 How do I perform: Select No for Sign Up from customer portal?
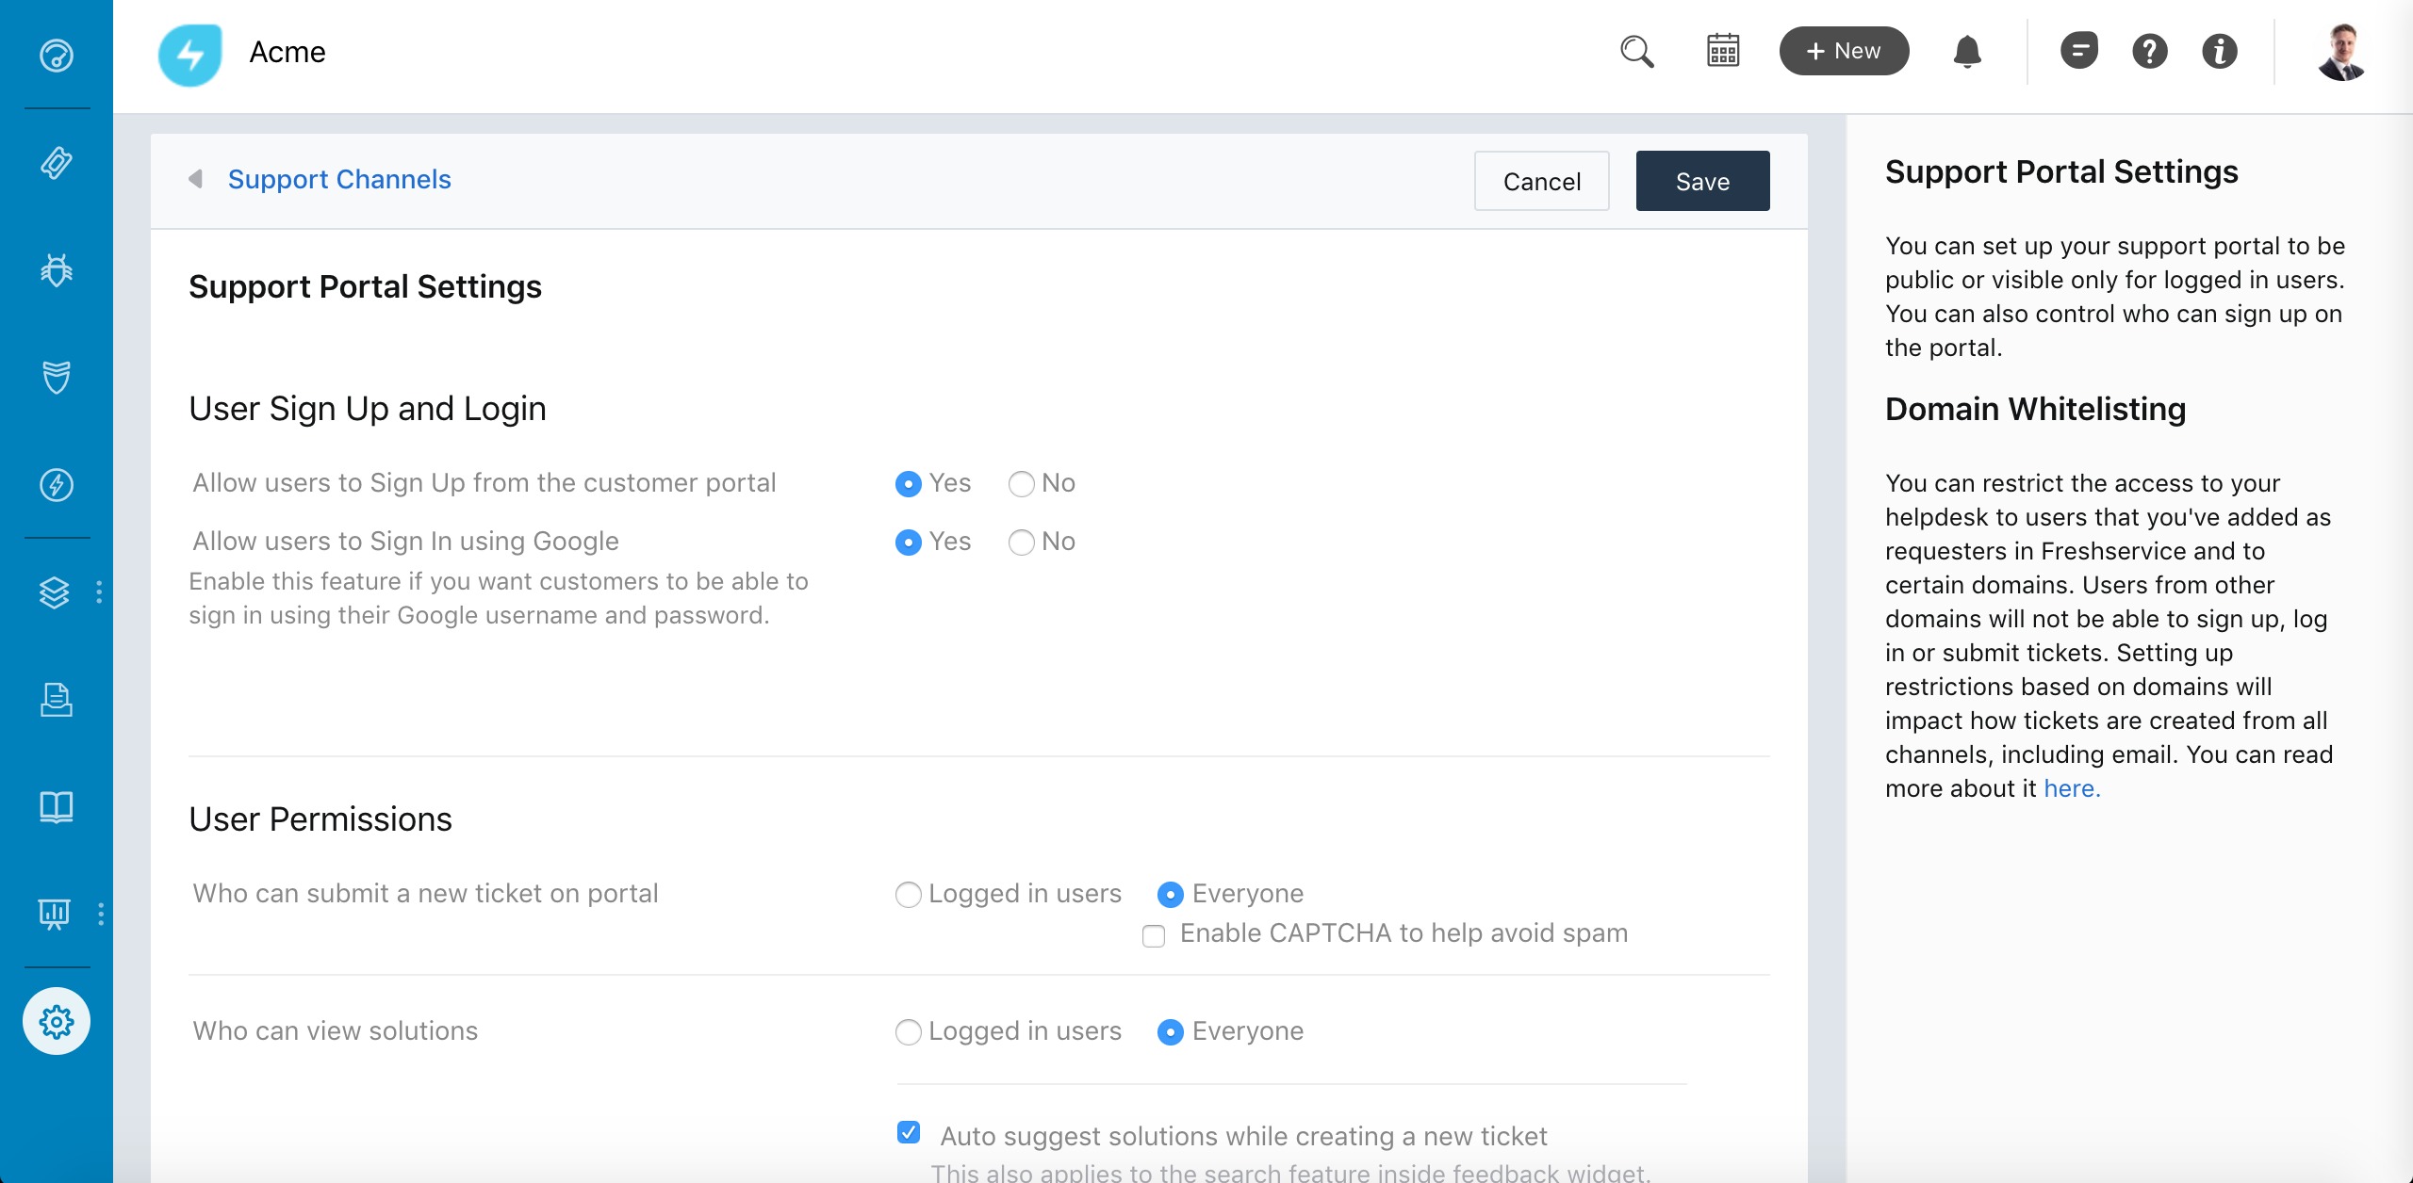click(1022, 484)
